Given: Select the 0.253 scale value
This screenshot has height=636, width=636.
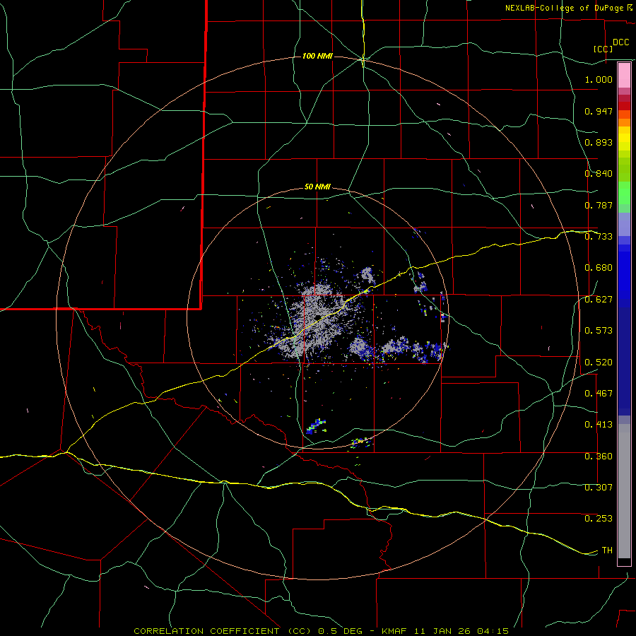Looking at the screenshot, I should 599,519.
